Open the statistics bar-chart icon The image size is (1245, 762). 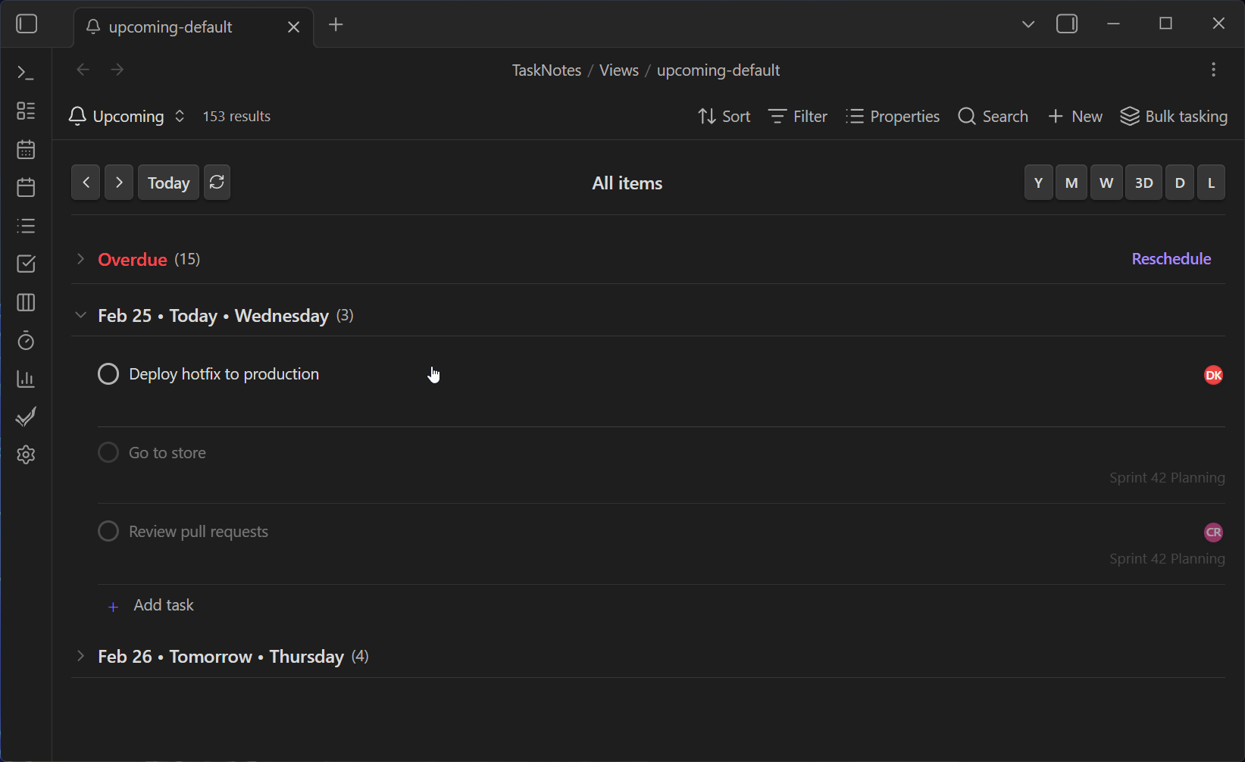[25, 379]
